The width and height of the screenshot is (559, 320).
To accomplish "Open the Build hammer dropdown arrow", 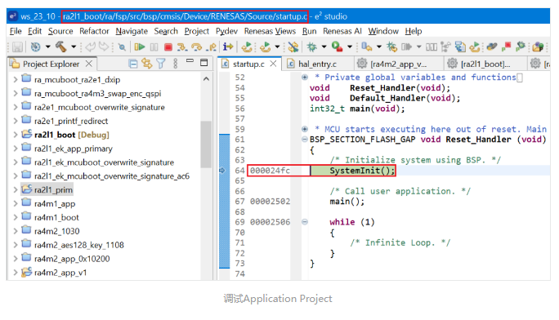I will (74, 47).
